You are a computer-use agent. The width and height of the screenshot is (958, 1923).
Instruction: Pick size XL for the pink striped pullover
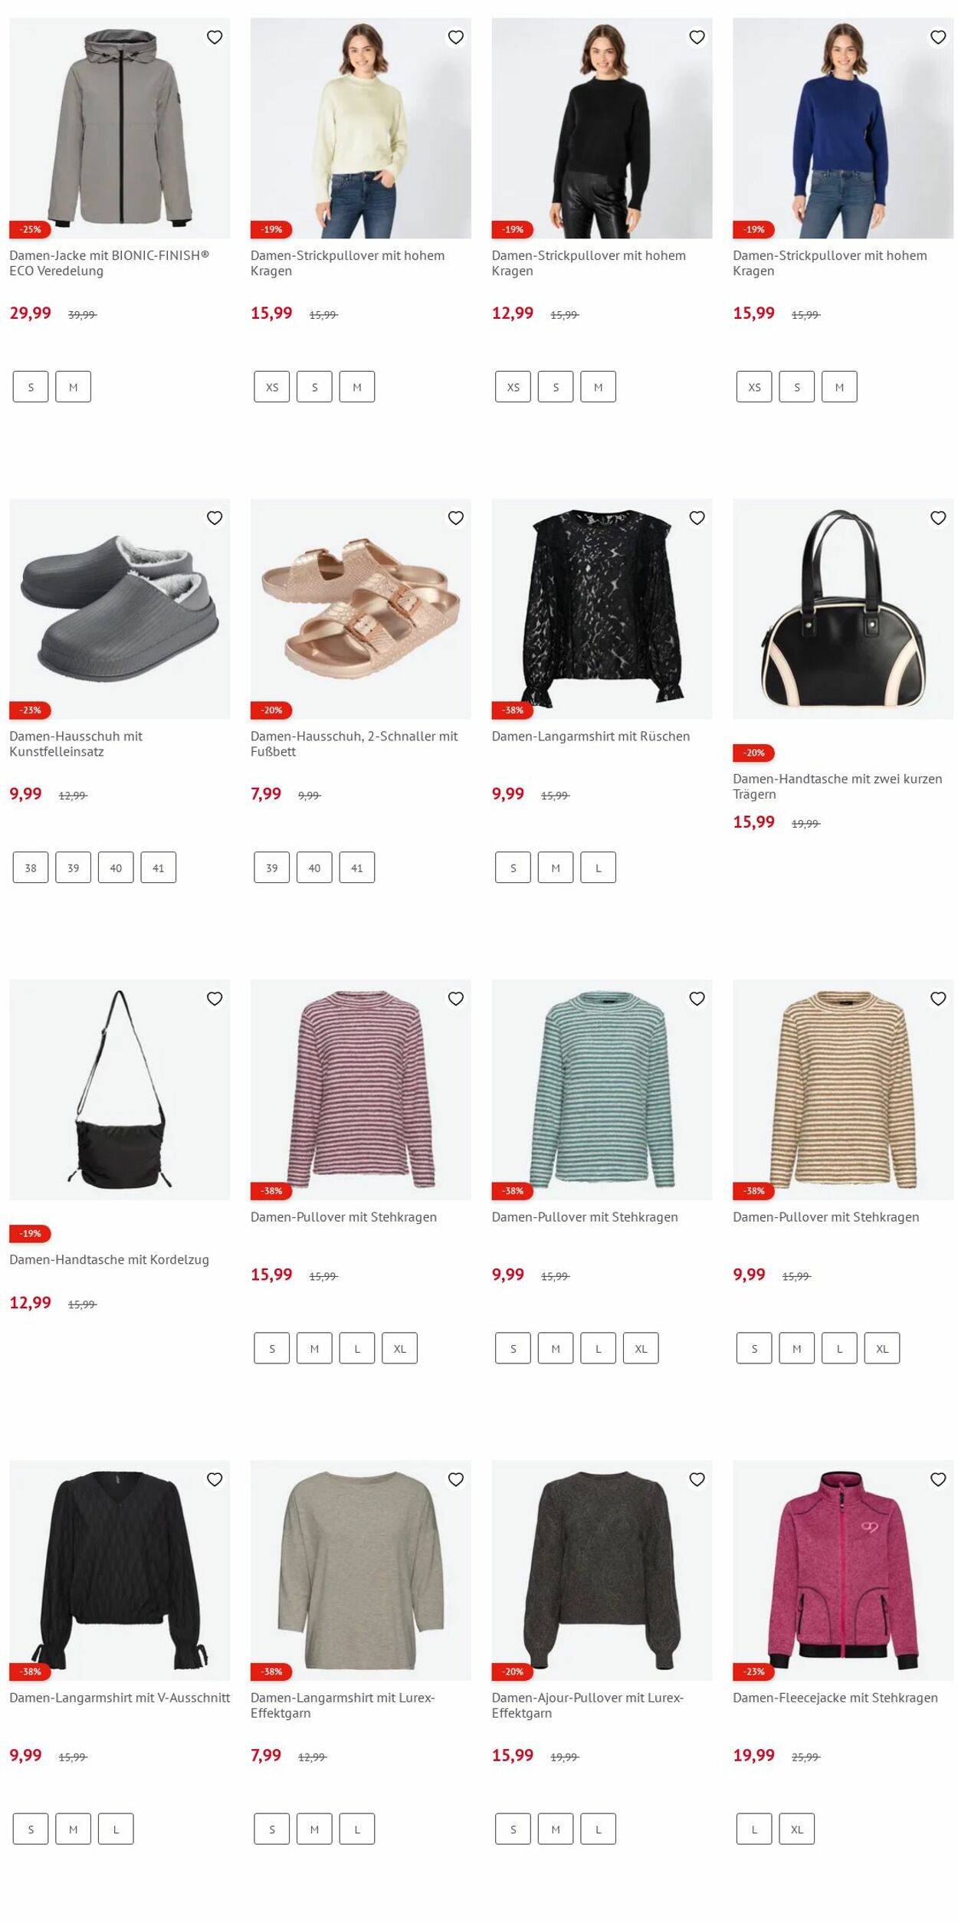pyautogui.click(x=400, y=1348)
